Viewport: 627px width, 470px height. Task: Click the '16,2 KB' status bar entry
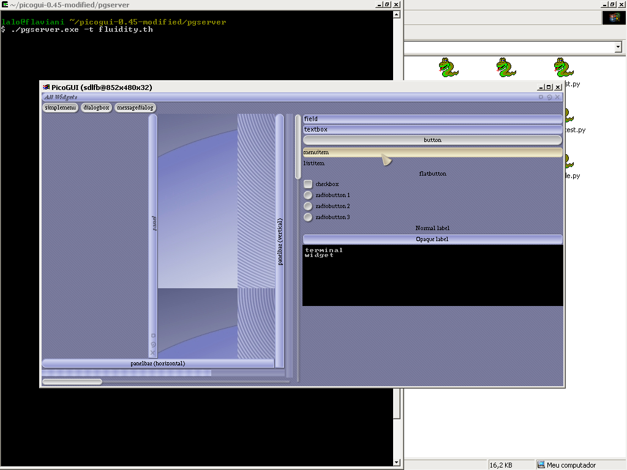pyautogui.click(x=501, y=465)
